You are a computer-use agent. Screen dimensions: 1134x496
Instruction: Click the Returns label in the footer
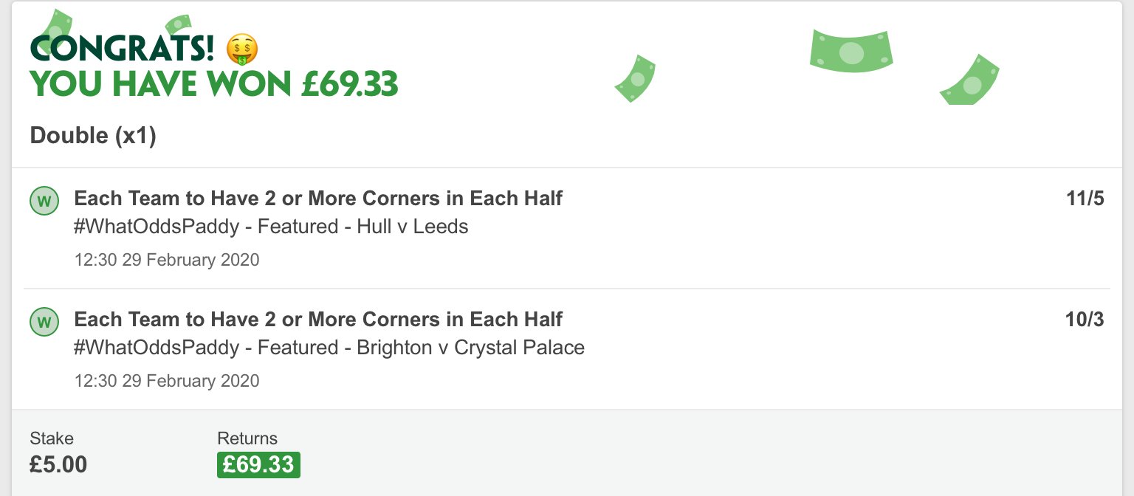247,438
